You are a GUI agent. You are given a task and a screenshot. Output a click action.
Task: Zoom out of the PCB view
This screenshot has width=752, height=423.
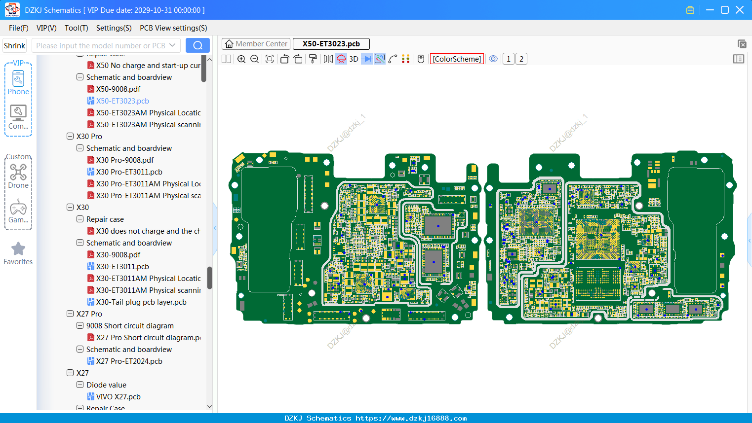tap(255, 59)
